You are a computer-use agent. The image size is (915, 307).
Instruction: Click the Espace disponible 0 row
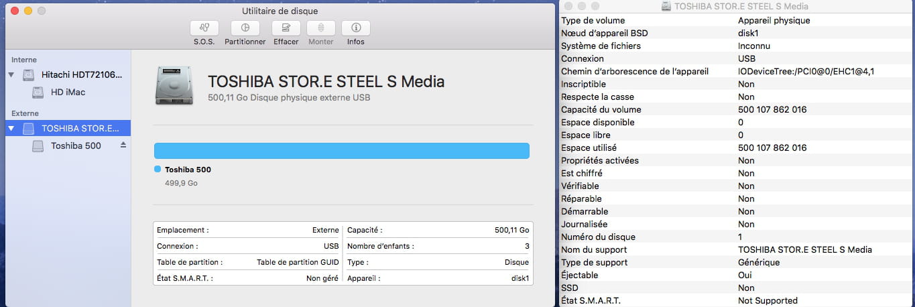[x=737, y=122]
